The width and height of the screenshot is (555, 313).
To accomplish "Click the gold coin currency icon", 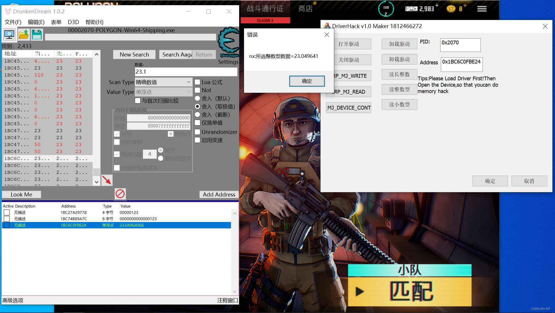I will pos(451,9).
